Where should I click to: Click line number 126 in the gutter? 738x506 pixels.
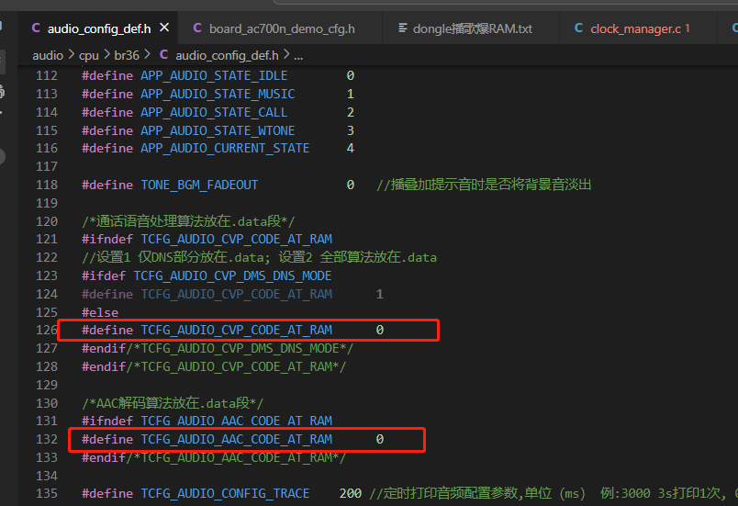tap(47, 330)
